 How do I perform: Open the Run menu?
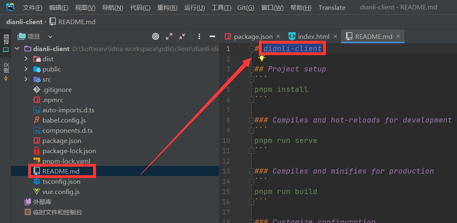(x=194, y=8)
